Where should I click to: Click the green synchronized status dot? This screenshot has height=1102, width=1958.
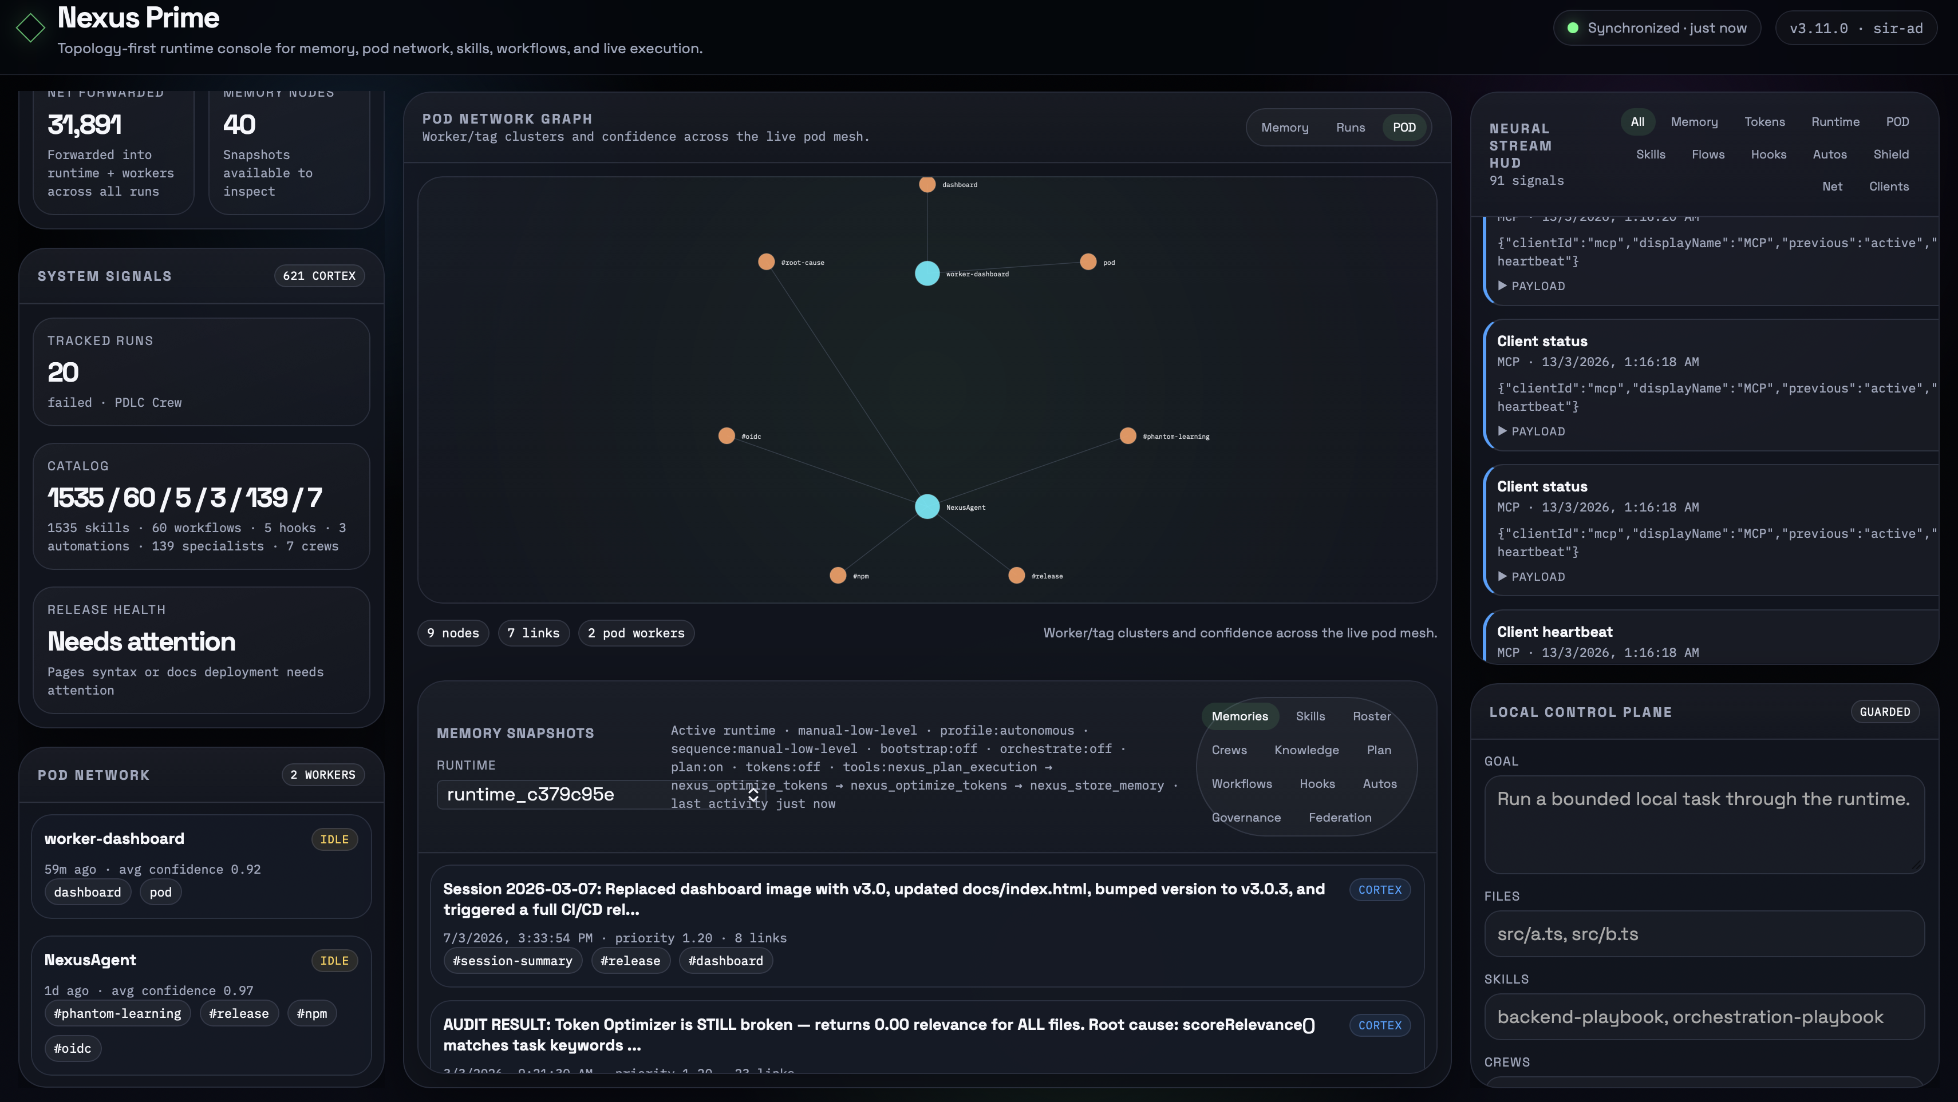(1573, 28)
